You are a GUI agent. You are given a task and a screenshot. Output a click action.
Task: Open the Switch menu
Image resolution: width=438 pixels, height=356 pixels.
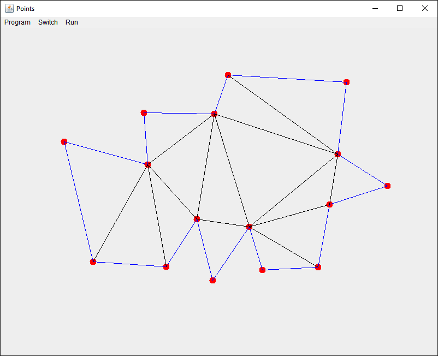(48, 22)
